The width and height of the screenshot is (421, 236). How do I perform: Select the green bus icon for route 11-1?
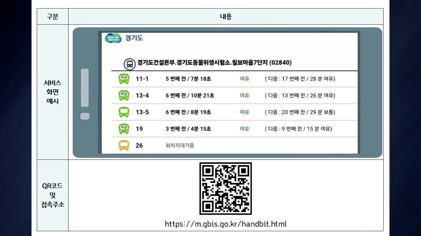click(x=124, y=79)
